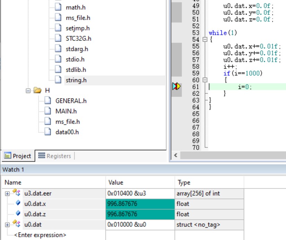Click the string.h file icon
Image resolution: width=286 pixels, height=240 pixels.
pyautogui.click(x=58, y=80)
